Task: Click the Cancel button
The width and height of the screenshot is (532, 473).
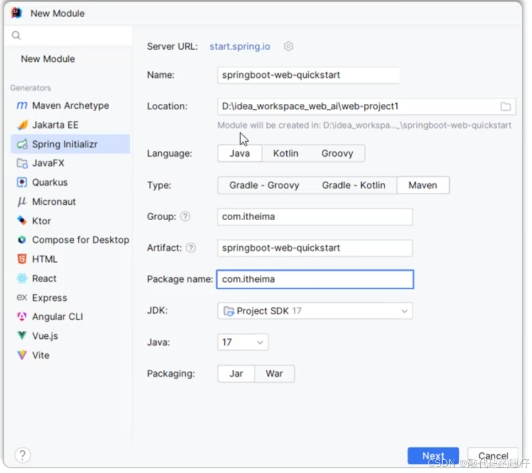Action: 493,456
